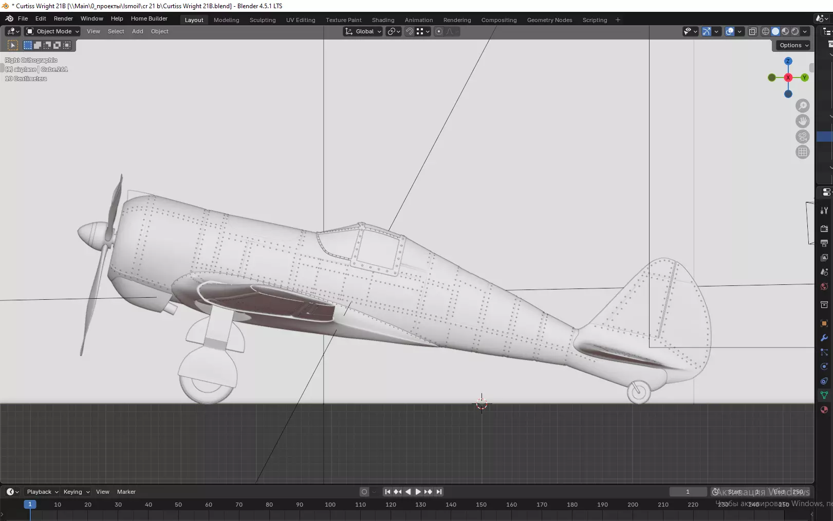This screenshot has width=833, height=521.
Task: Toggle viewport gizmos display
Action: tap(707, 31)
